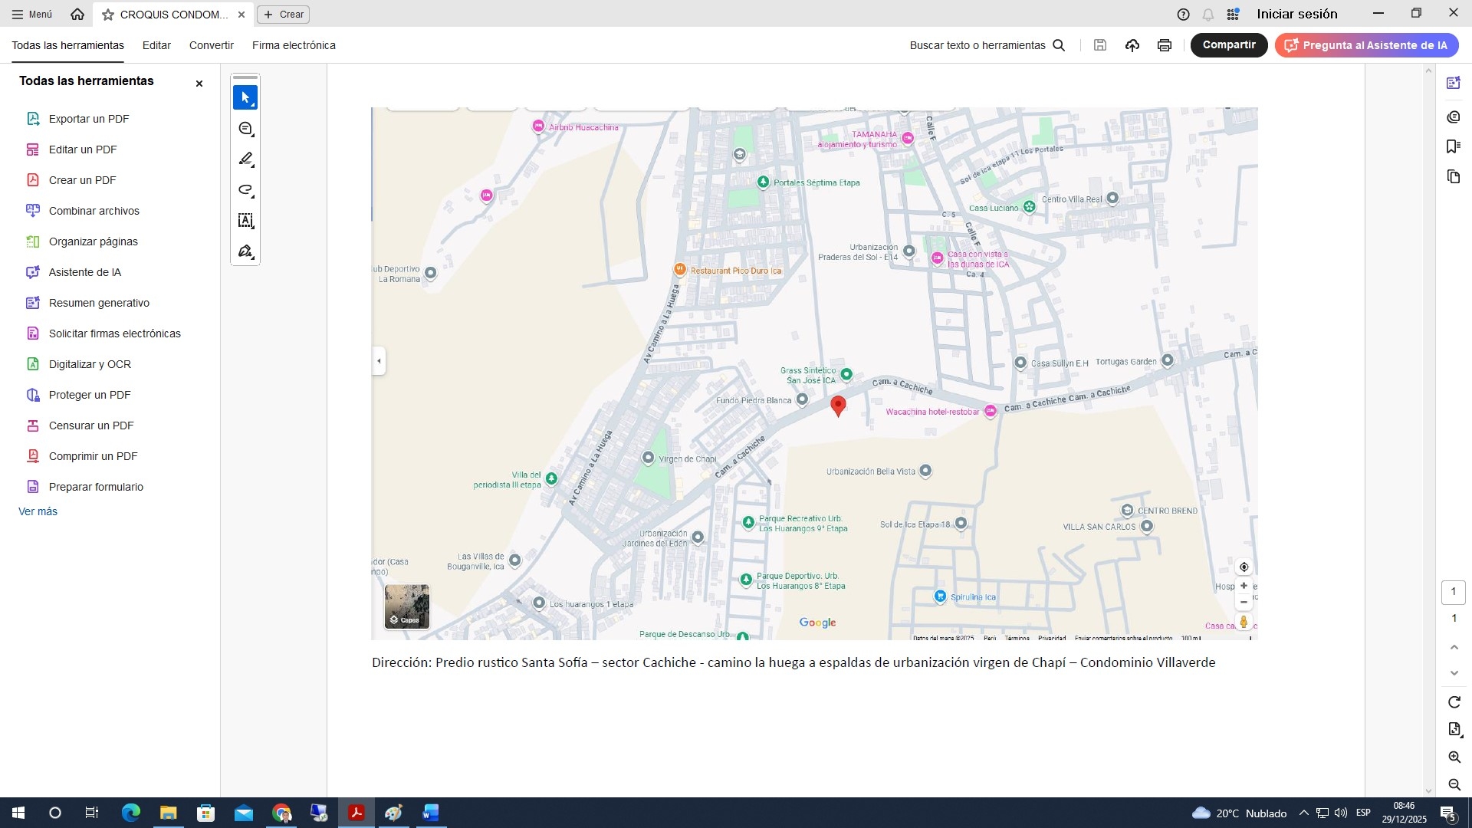This screenshot has height=828, width=1472.
Task: Choose the freehand draw loop tool
Action: coord(245,190)
